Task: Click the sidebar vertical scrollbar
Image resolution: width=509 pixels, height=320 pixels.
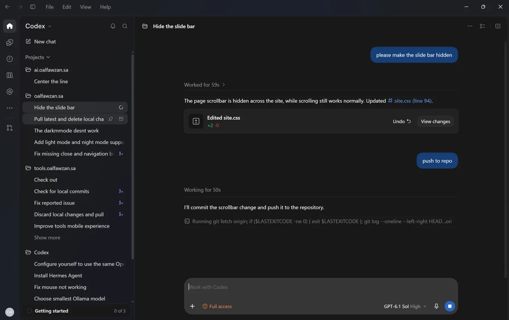Action: pyautogui.click(x=132, y=157)
